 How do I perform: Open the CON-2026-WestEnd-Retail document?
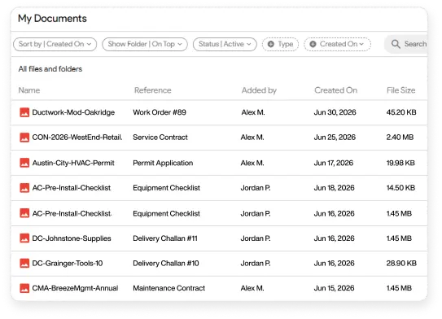(x=77, y=138)
